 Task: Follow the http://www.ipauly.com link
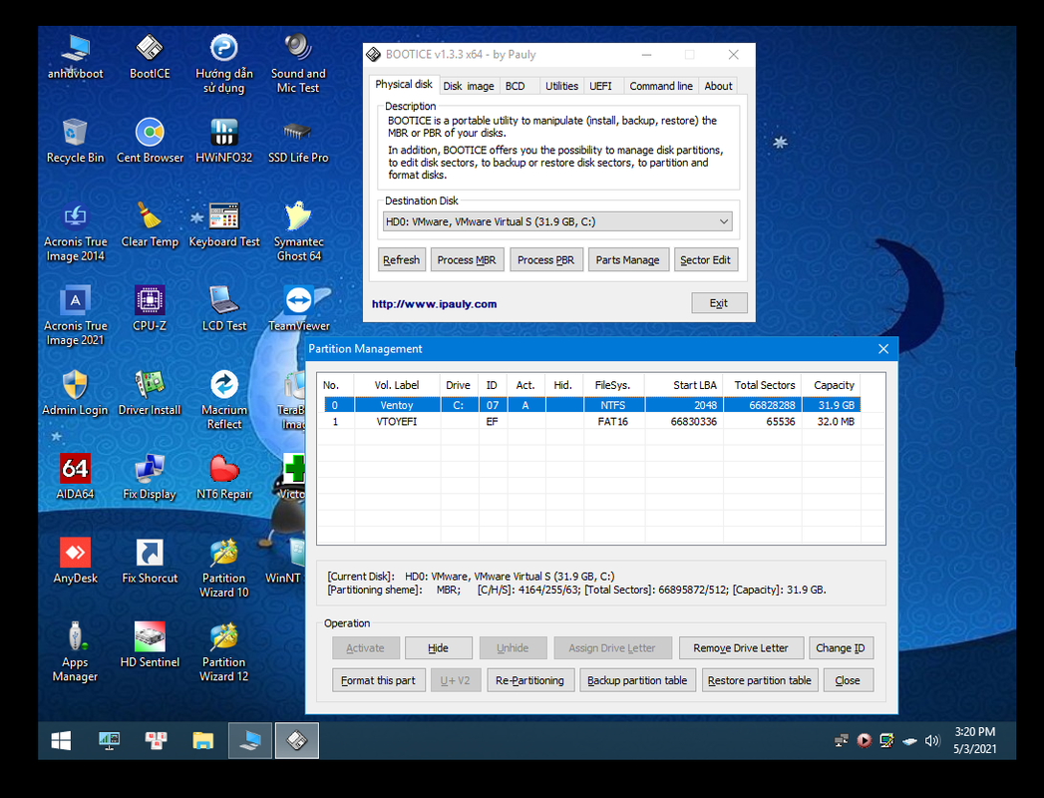pos(434,304)
